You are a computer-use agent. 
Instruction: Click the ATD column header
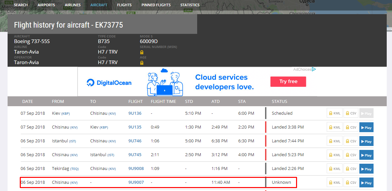(216, 102)
